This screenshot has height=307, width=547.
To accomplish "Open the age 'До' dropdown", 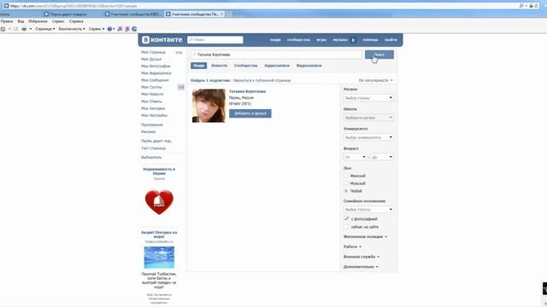I will click(382, 157).
